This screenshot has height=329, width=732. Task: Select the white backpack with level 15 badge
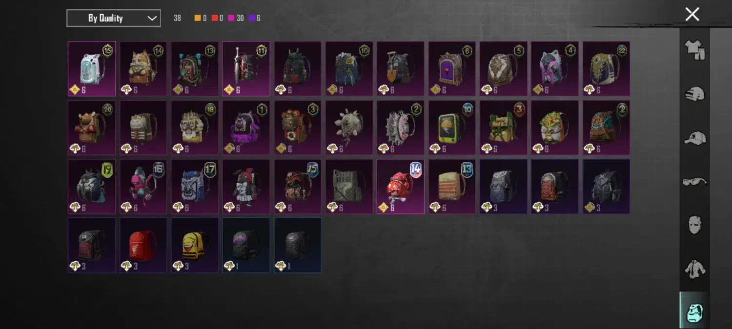click(x=92, y=69)
